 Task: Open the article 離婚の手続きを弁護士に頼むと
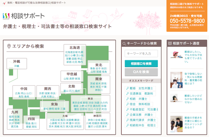coord(193,122)
